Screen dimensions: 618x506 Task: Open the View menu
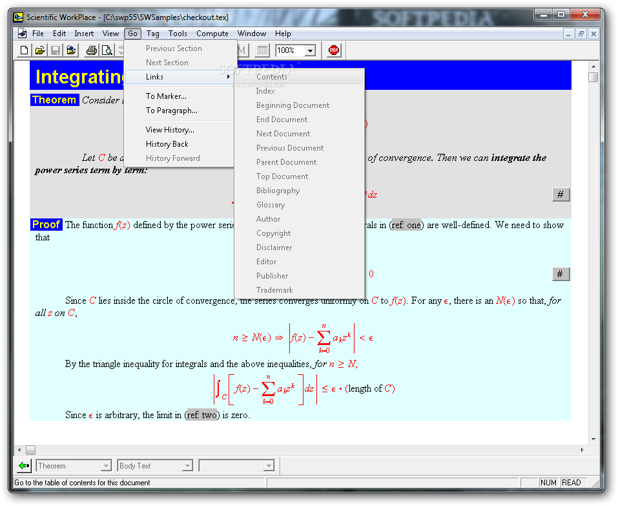(x=111, y=34)
